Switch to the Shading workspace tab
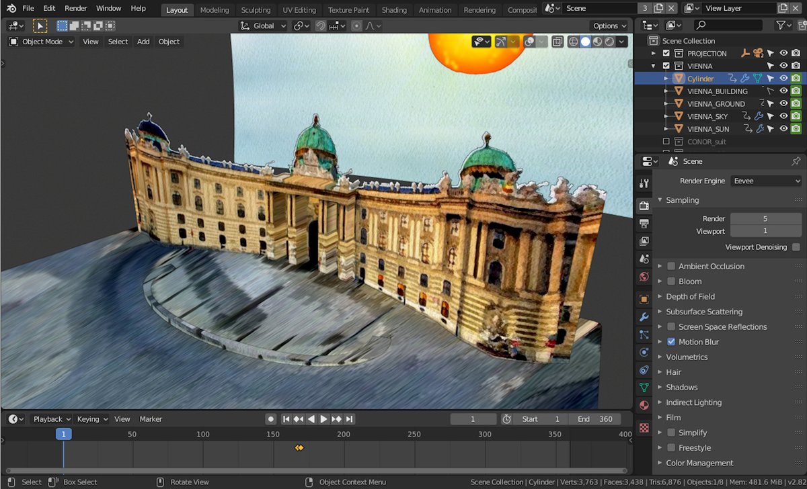Image resolution: width=807 pixels, height=489 pixels. [394, 10]
